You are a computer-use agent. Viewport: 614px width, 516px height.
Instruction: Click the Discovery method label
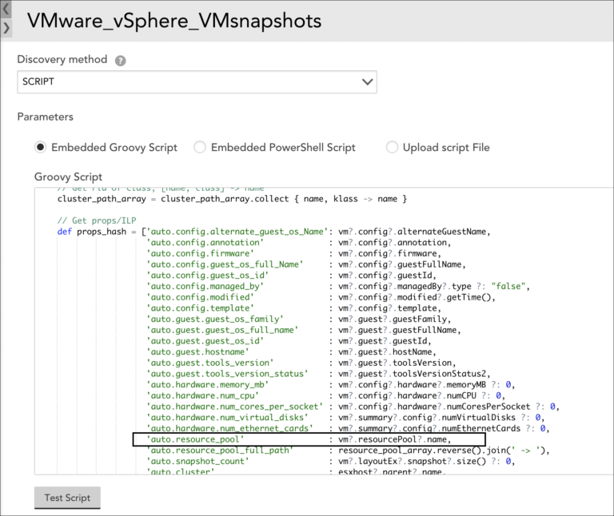coord(62,59)
